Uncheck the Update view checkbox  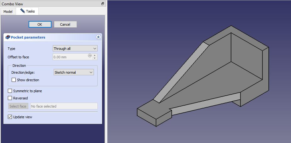[10, 117]
